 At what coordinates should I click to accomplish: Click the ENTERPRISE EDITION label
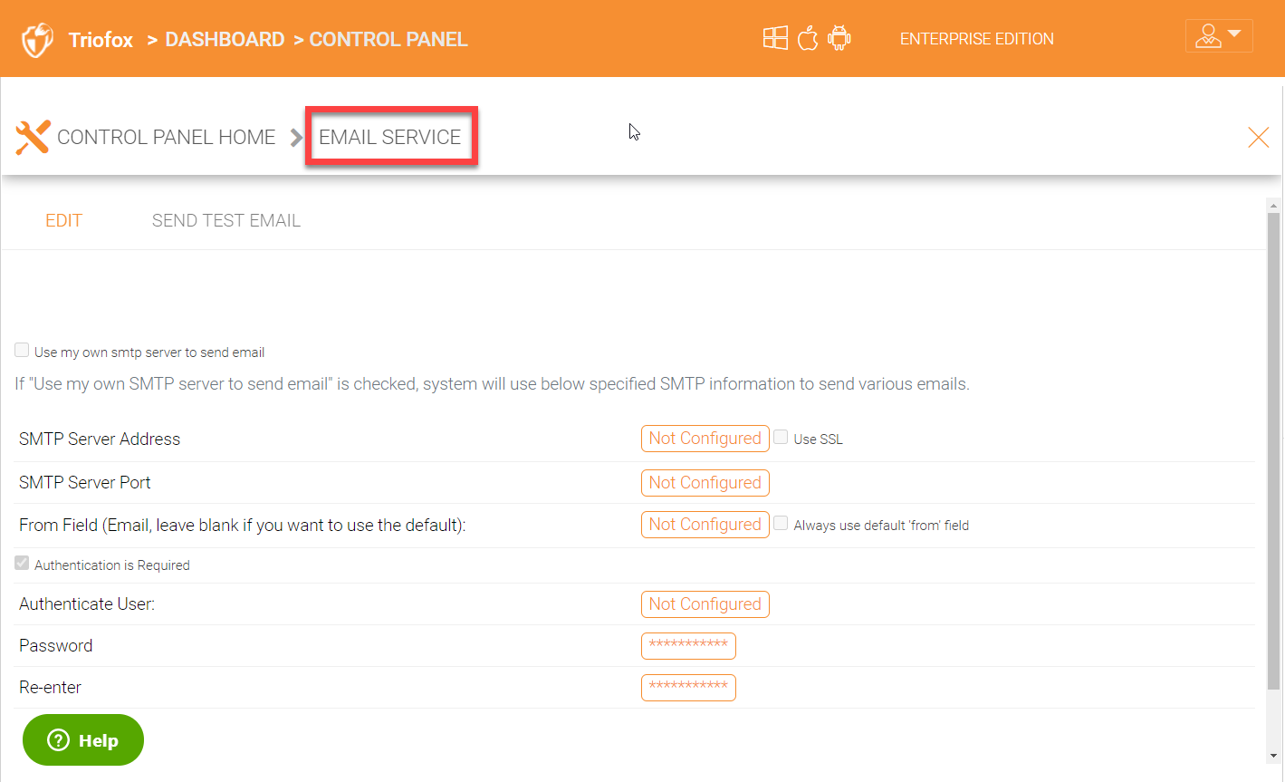point(977,39)
